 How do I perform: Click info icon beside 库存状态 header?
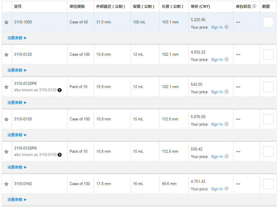coord(254,6)
